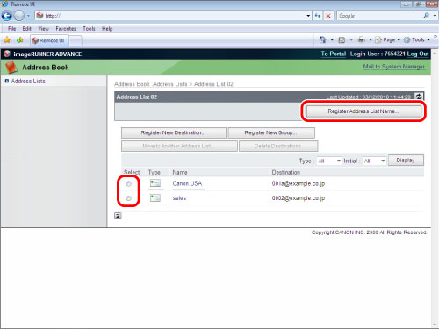Click Register New Destination button

174,132
